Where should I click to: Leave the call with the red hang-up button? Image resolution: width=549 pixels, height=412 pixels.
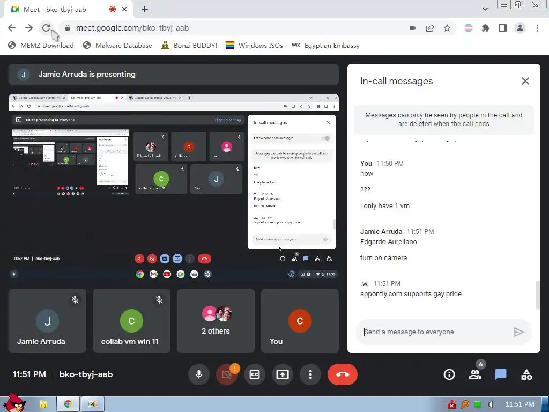point(343,374)
